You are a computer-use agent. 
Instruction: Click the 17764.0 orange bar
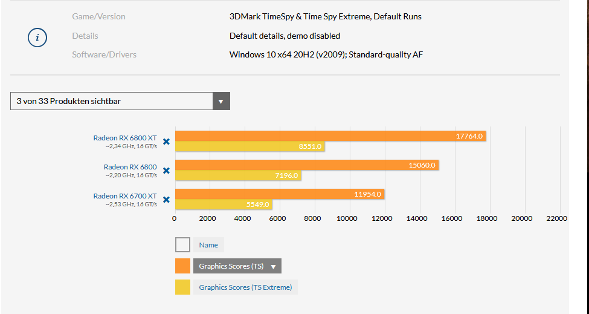click(x=330, y=136)
